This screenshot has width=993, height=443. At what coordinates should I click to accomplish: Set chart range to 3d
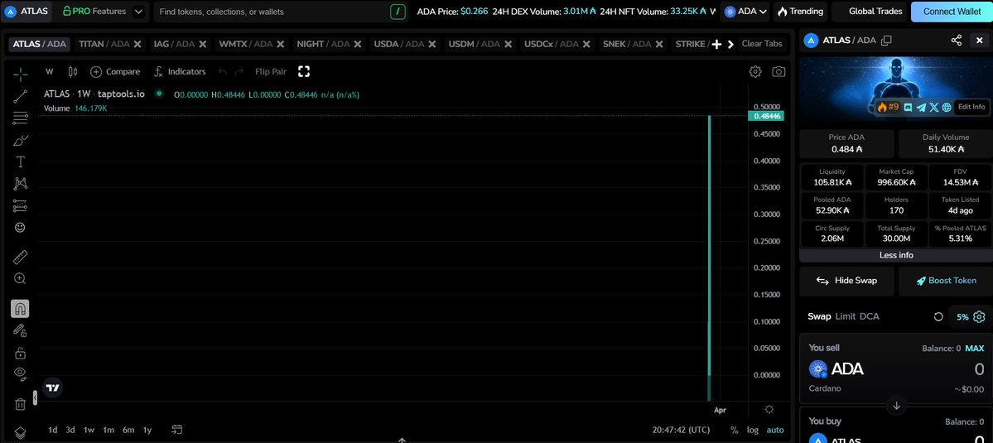[x=70, y=430]
